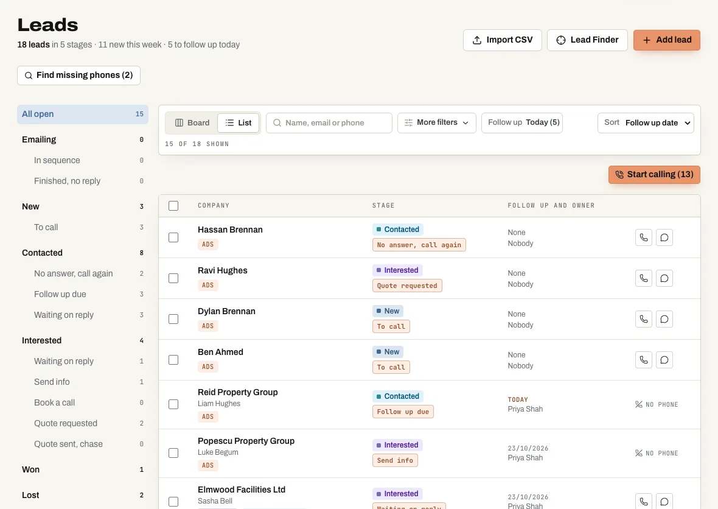
Task: Open the message icon for Hassan Brennan
Action: 664,237
